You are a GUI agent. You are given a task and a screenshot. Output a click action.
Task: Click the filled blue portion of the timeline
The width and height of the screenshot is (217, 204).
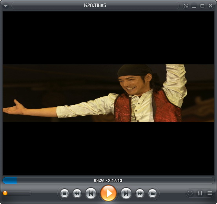tap(10, 180)
